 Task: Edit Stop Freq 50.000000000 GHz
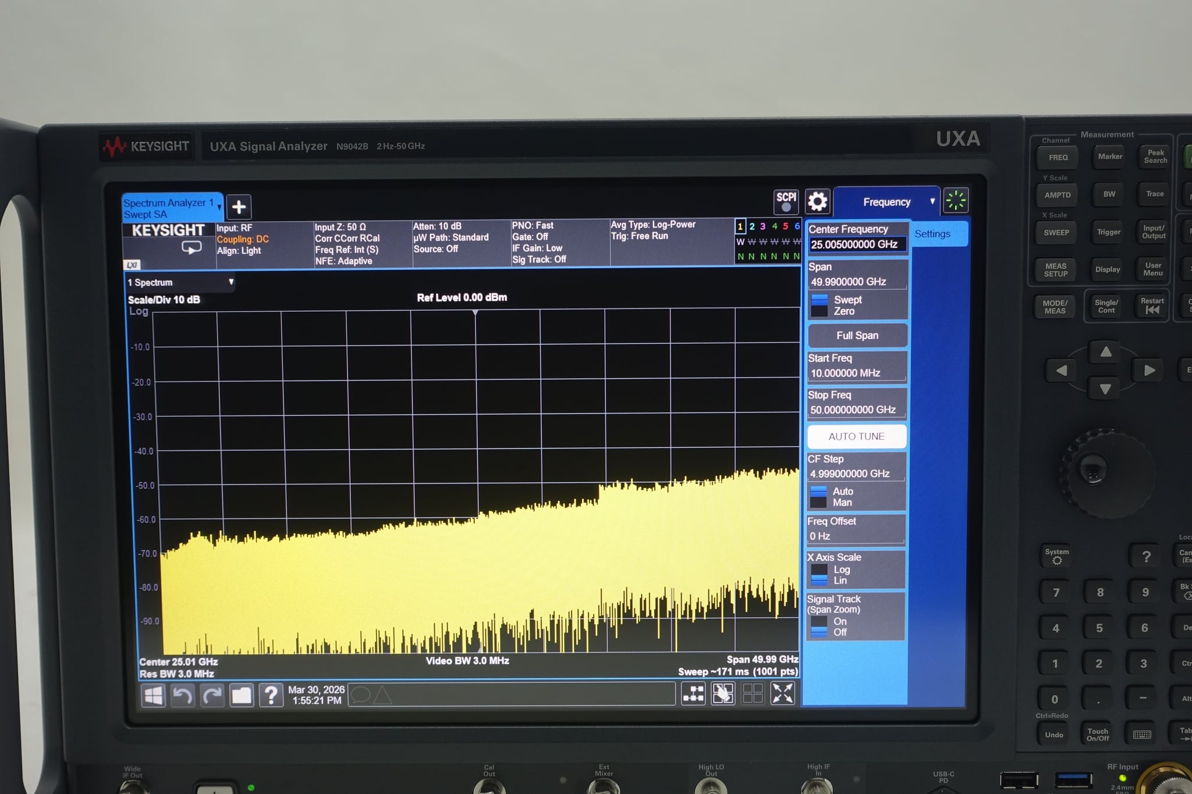pyautogui.click(x=857, y=410)
